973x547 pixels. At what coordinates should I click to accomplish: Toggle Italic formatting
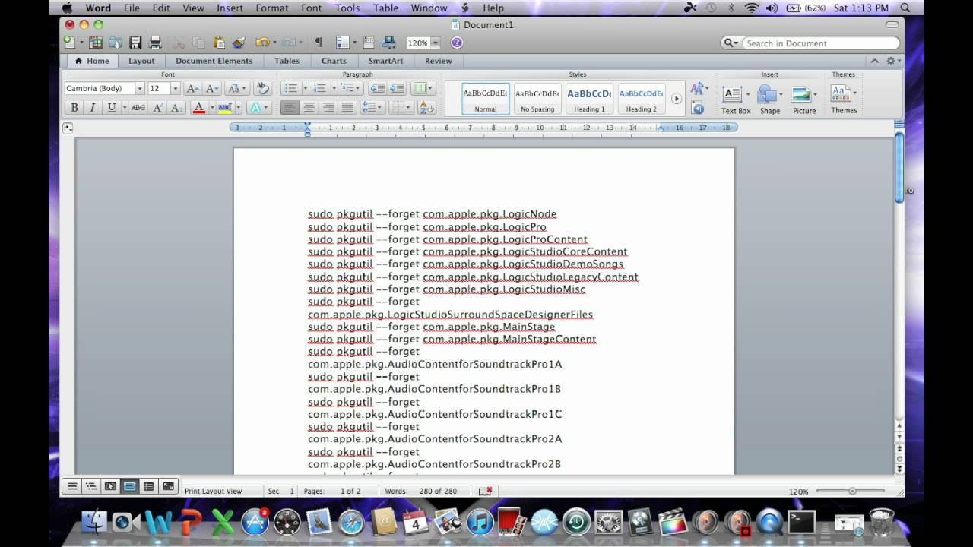pos(93,108)
